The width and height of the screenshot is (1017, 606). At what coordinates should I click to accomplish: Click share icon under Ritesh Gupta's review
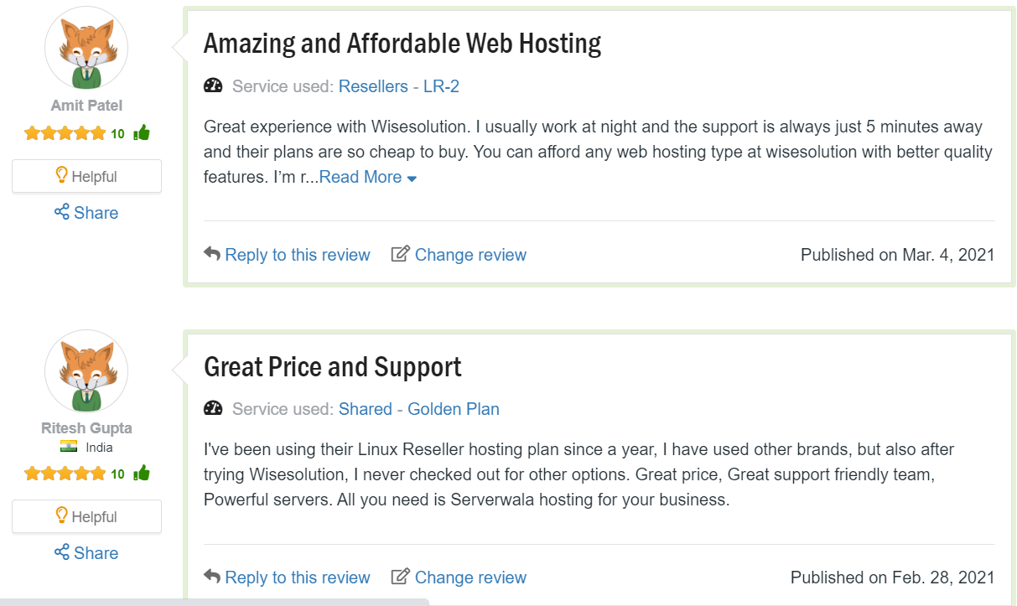pos(61,552)
